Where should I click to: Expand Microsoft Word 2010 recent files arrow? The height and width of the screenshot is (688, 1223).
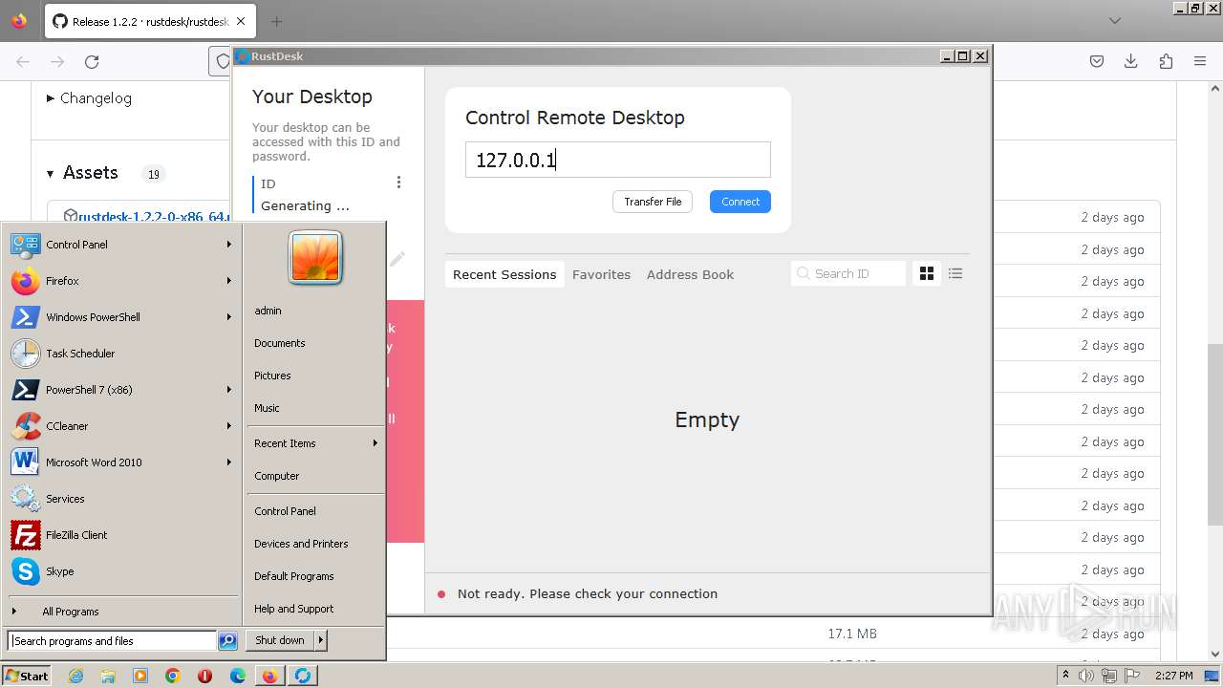point(229,462)
